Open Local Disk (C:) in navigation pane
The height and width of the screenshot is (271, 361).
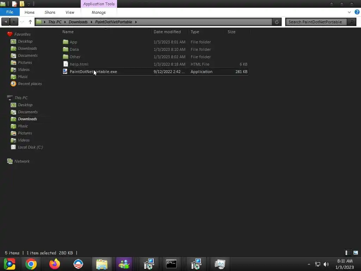pyautogui.click(x=27, y=147)
